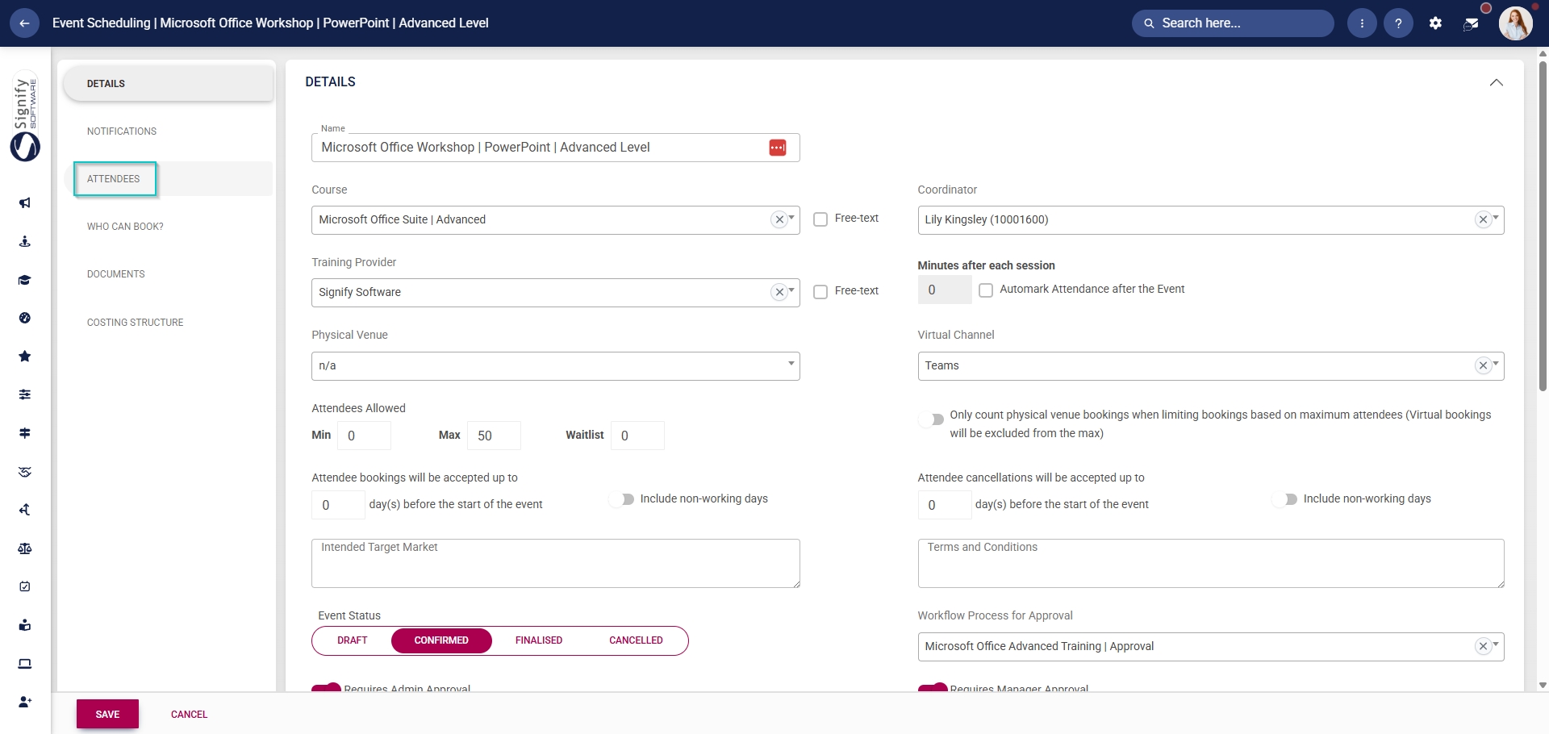This screenshot has width=1549, height=734.
Task: Click the red ellipsis icon in Name field
Action: click(x=778, y=148)
